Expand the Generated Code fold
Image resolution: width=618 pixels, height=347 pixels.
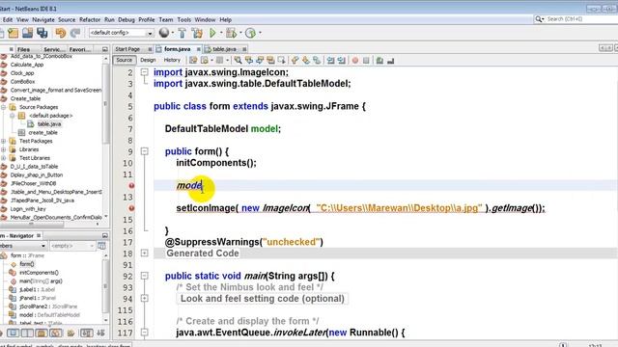click(145, 253)
